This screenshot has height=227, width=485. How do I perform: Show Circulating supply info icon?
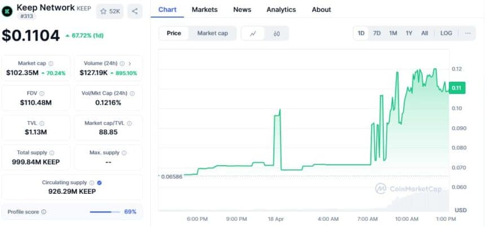[92, 183]
